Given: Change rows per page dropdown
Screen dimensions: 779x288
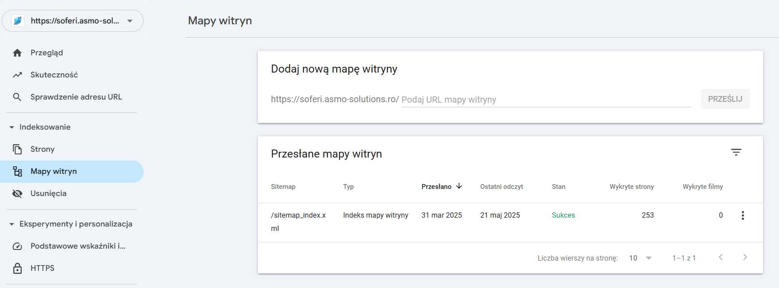Looking at the screenshot, I should 640,258.
